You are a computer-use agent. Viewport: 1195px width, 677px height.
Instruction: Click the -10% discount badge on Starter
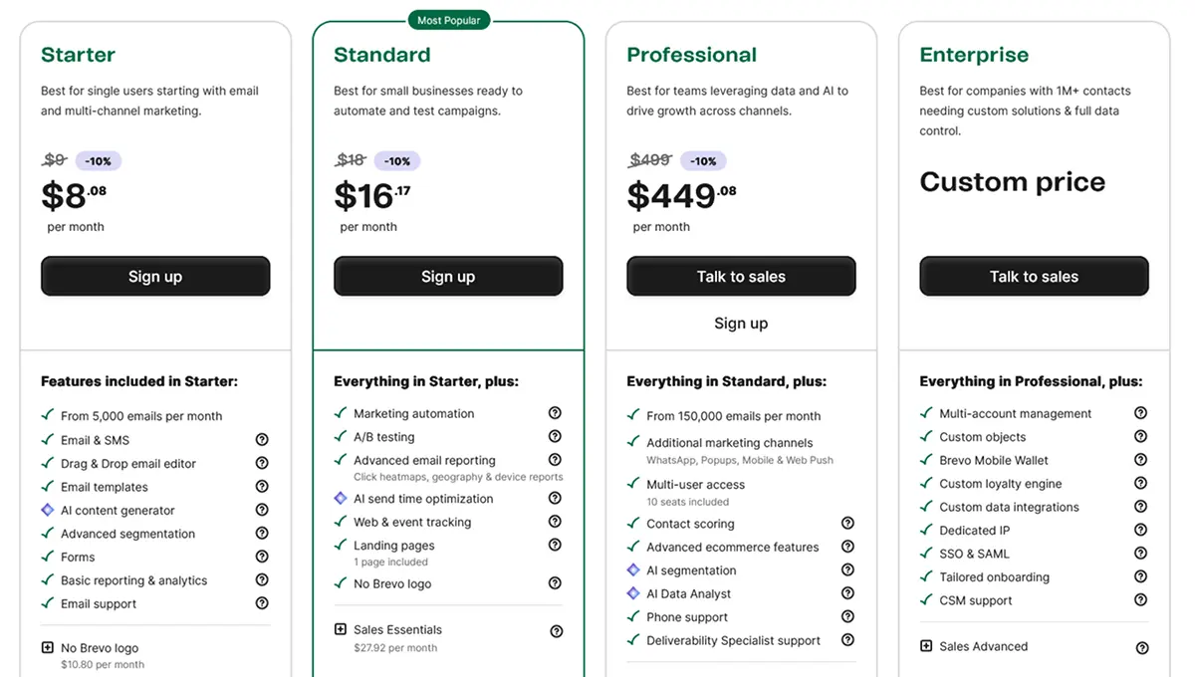(99, 160)
